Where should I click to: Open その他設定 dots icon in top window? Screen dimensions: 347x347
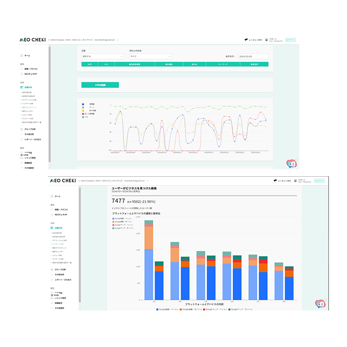coord(22,168)
